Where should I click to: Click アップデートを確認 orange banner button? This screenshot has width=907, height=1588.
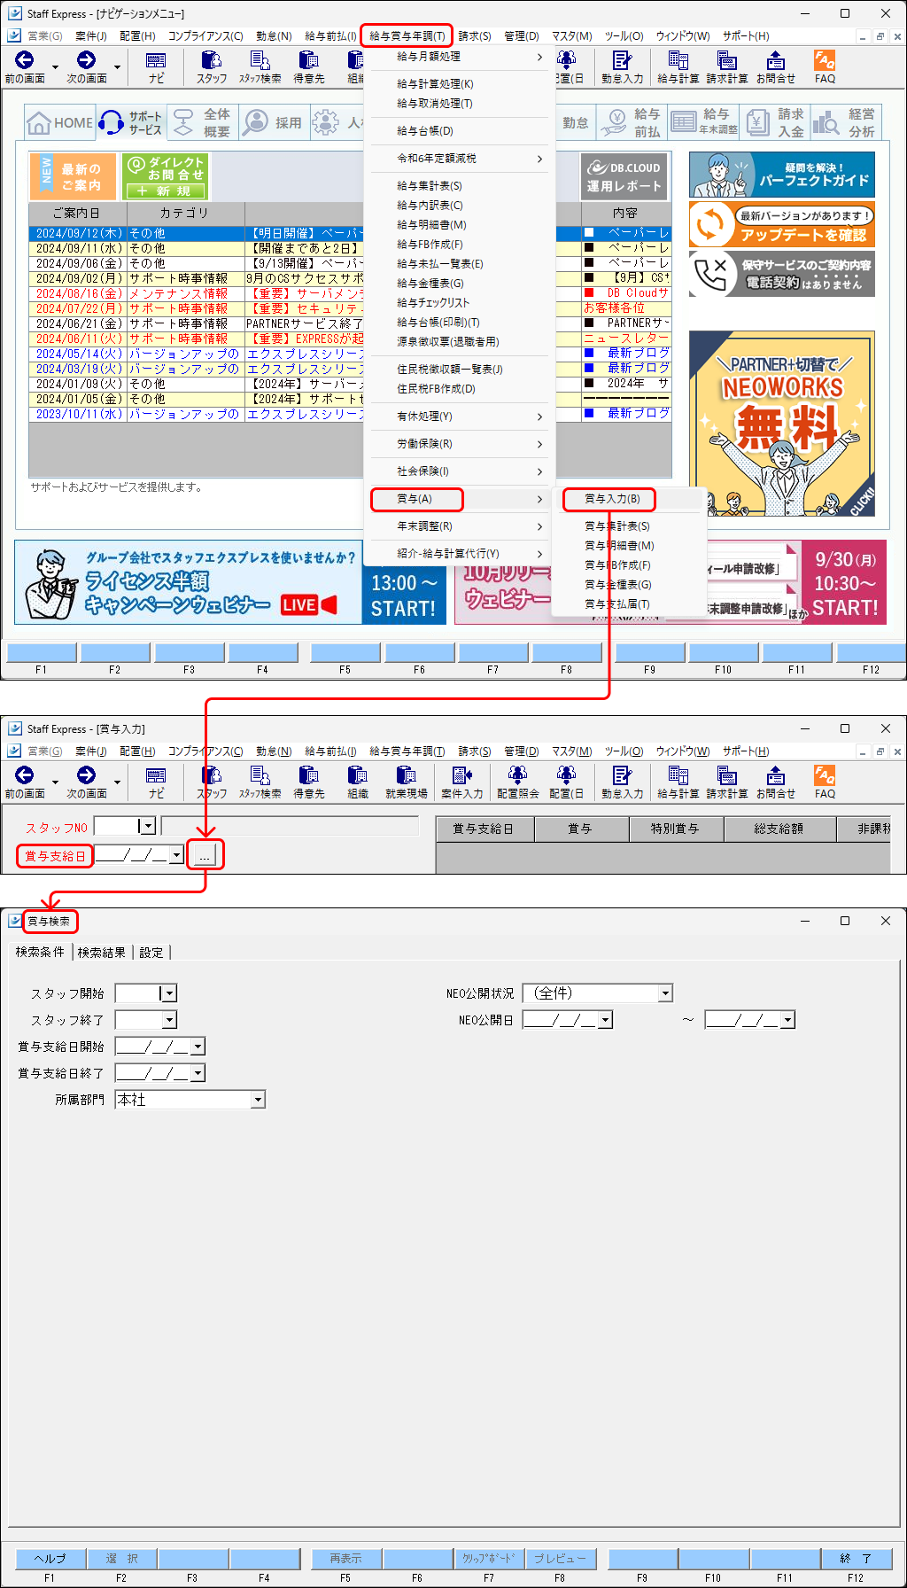782,224
